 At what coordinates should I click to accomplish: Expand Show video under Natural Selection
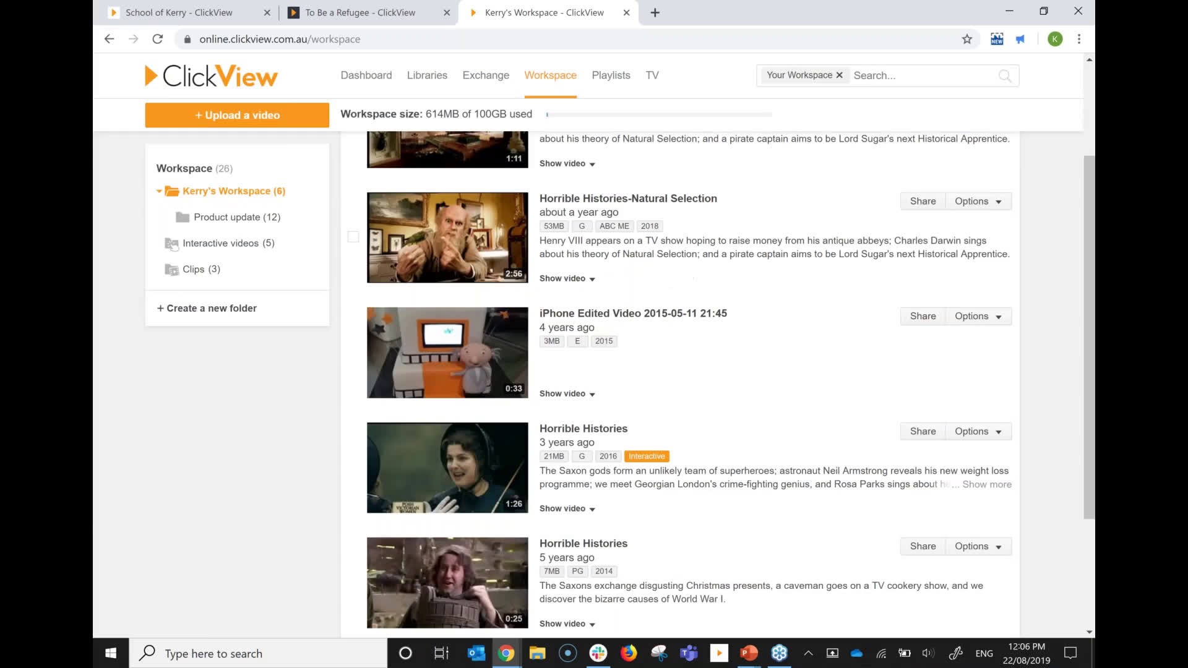[x=567, y=278]
